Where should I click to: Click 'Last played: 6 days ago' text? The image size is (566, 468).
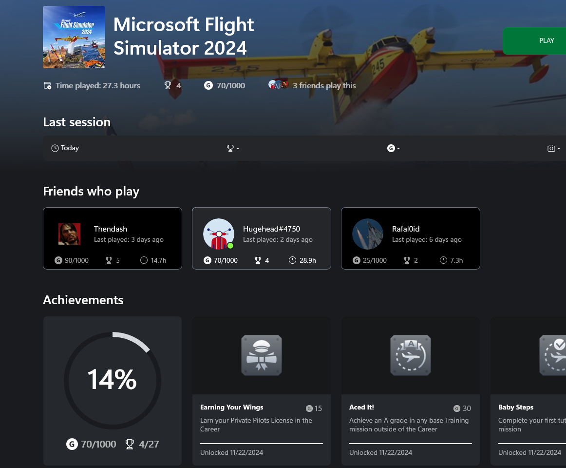pyautogui.click(x=427, y=239)
